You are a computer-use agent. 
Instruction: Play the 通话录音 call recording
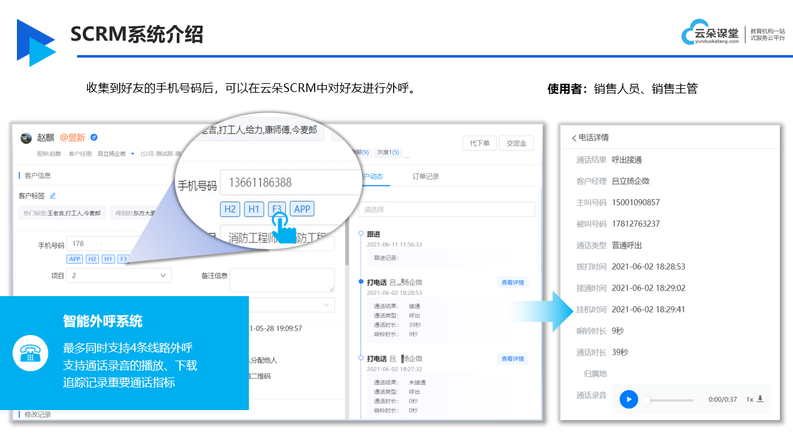(x=629, y=399)
